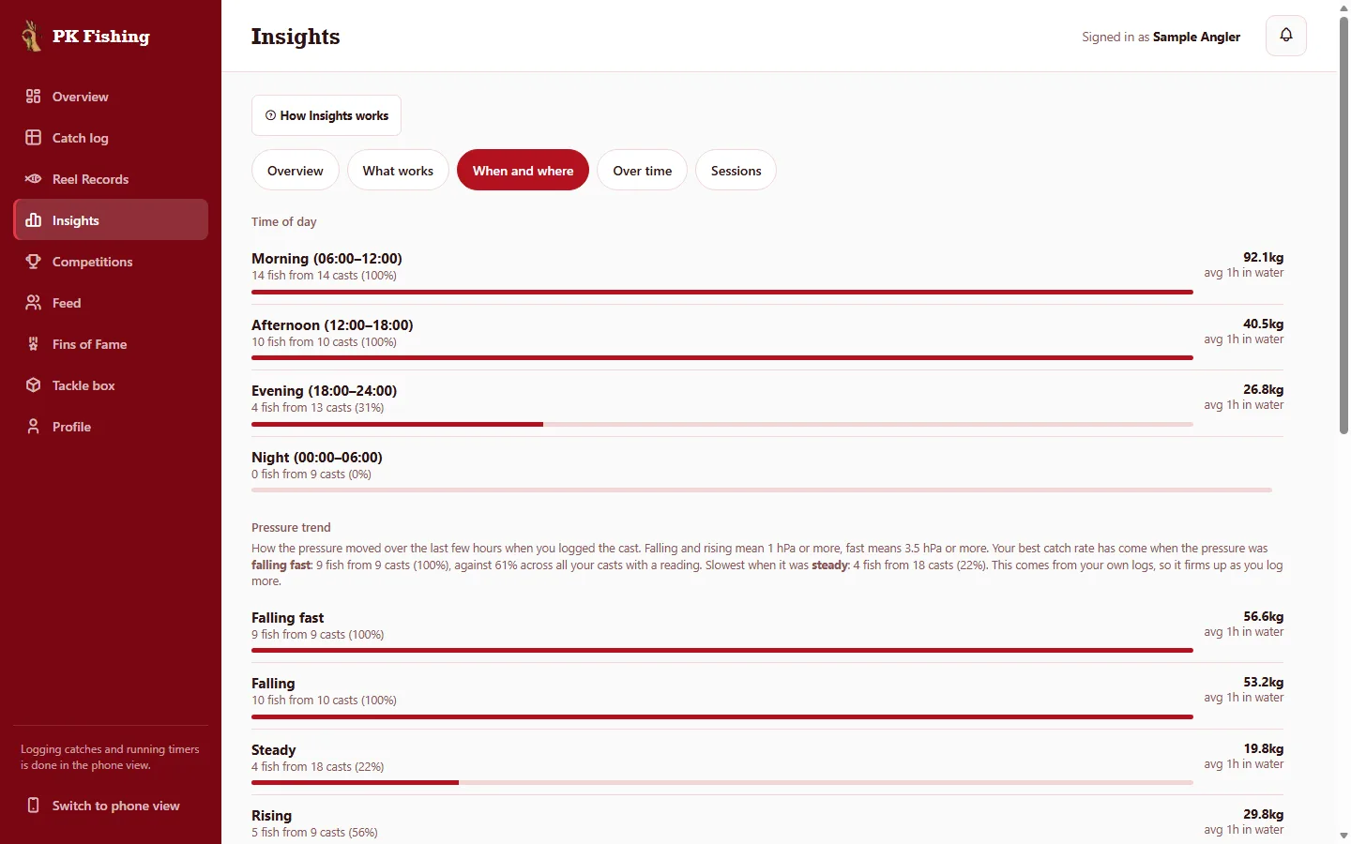
Task: Click "4 fish from 18 casts (22%)" under Steady
Action: [317, 766]
